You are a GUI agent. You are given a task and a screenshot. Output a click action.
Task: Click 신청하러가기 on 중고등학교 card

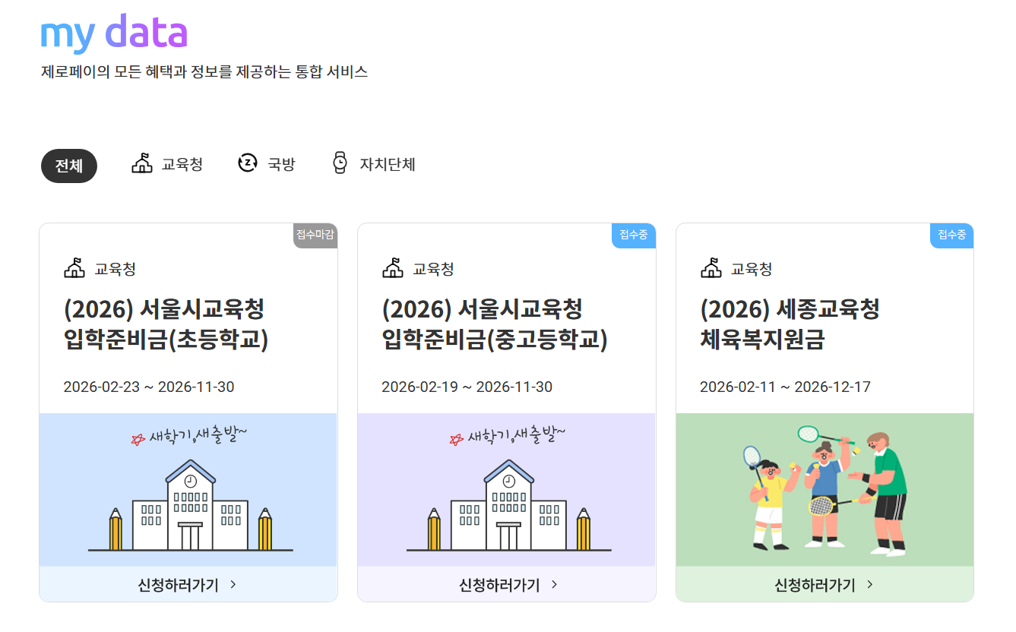pos(507,585)
